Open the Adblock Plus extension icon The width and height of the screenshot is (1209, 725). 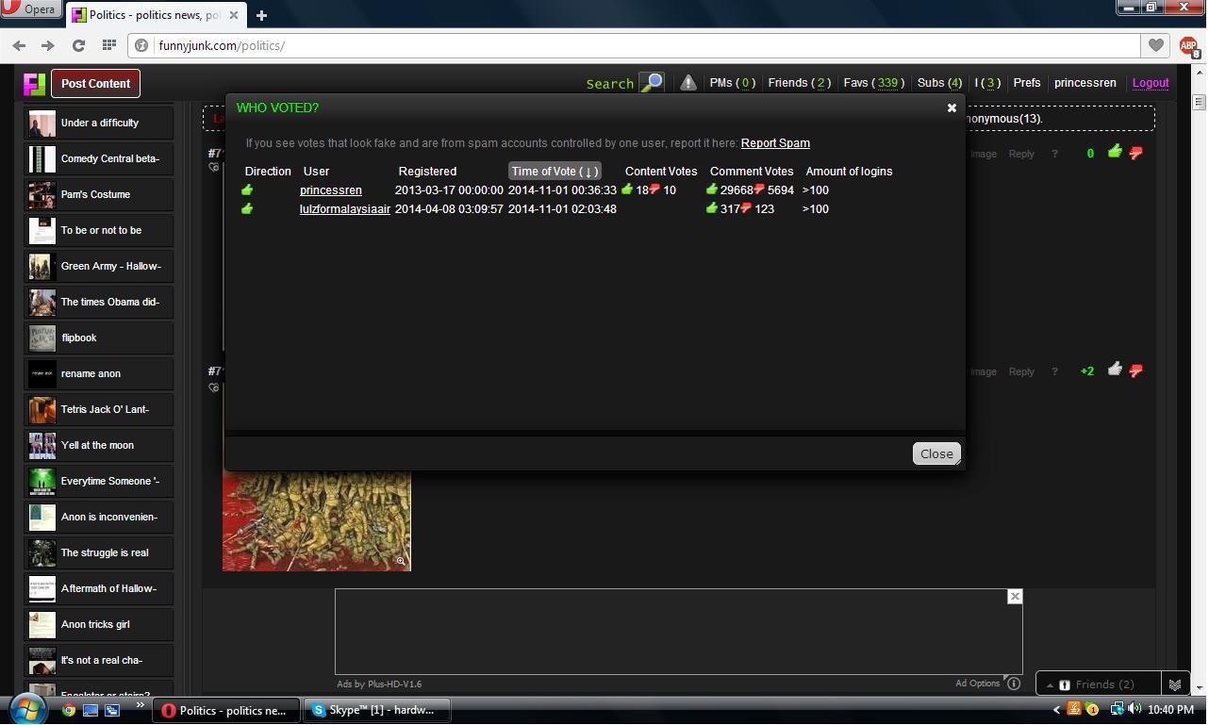[x=1188, y=45]
